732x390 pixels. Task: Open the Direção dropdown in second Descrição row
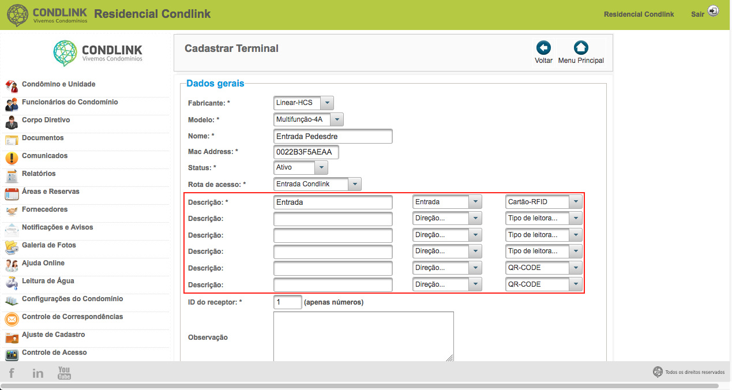(x=447, y=219)
